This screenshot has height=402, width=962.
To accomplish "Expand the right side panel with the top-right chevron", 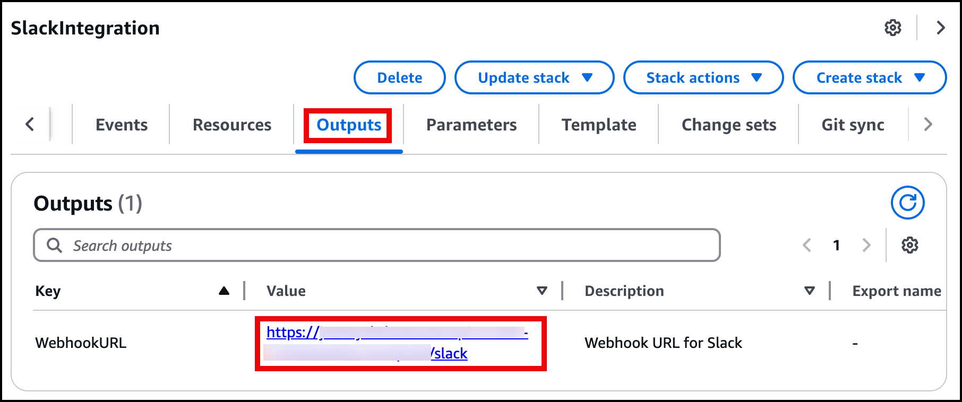I will (x=941, y=28).
